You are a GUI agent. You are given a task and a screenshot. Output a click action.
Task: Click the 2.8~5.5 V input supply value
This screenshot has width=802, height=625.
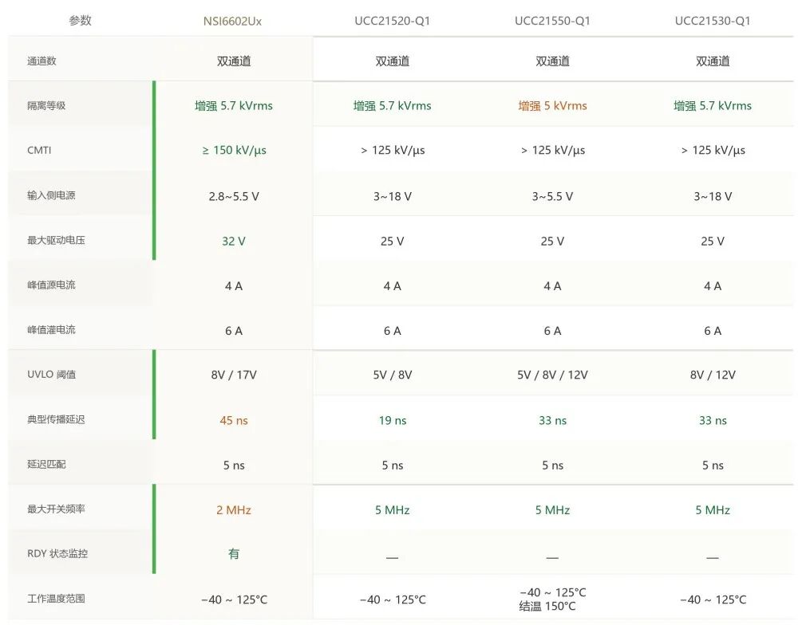(234, 196)
